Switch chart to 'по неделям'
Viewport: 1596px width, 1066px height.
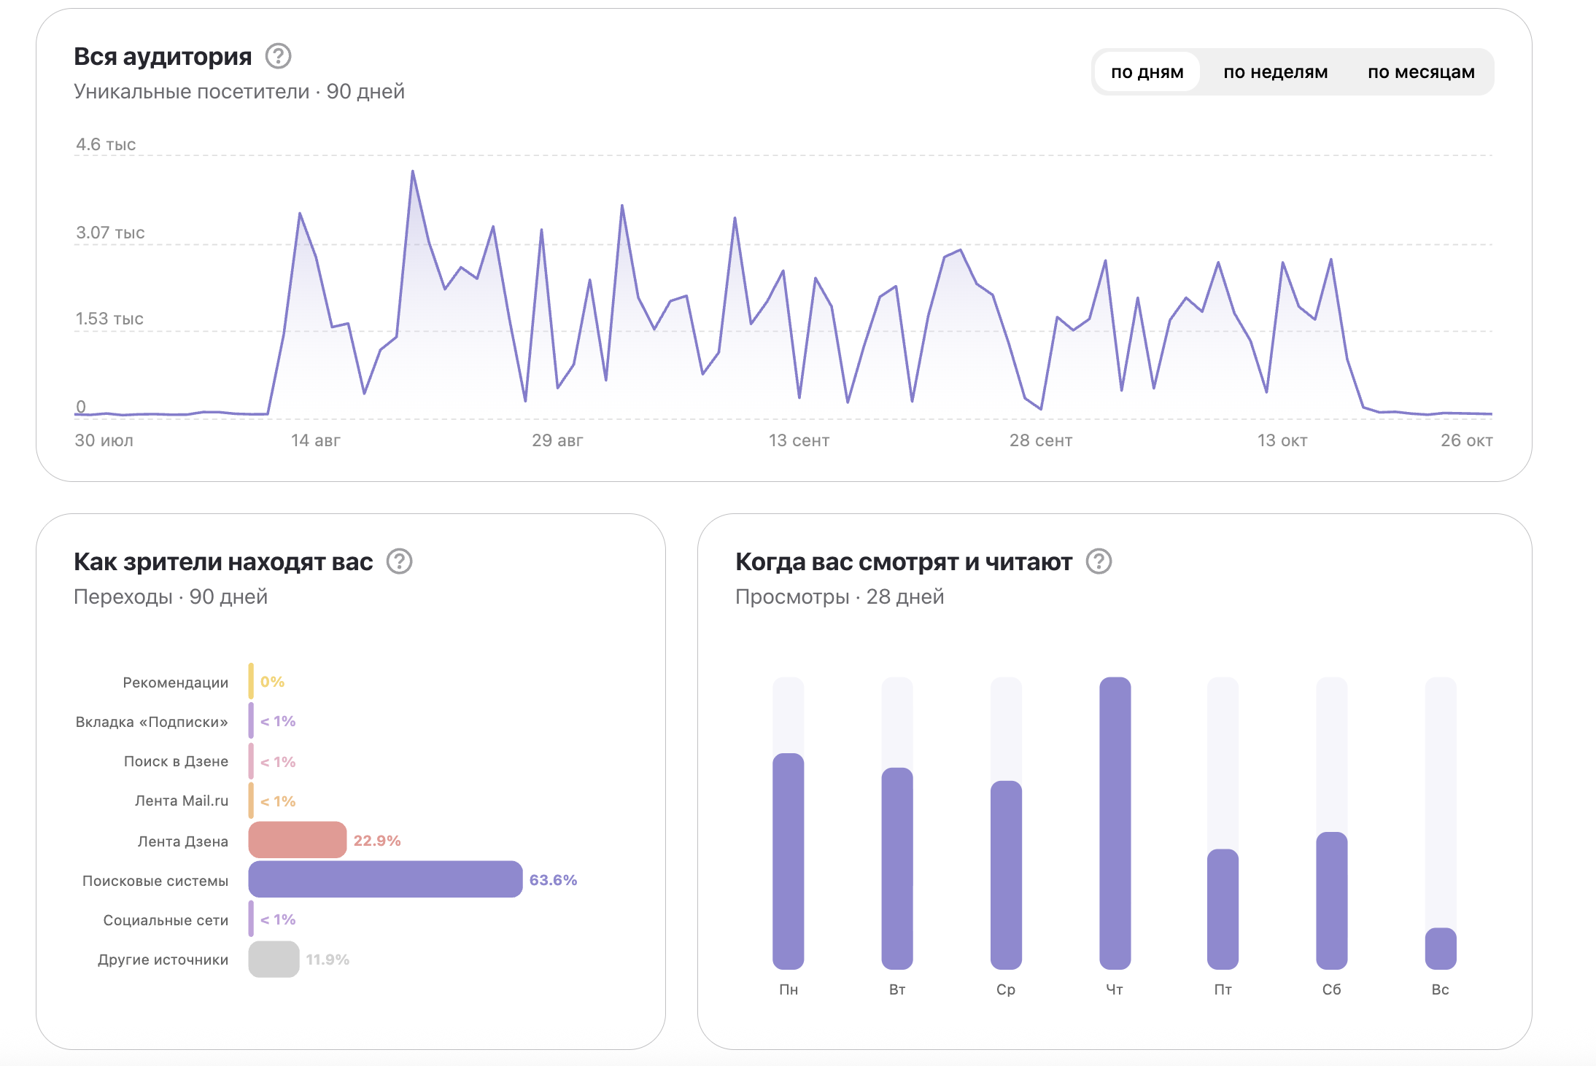point(1275,72)
